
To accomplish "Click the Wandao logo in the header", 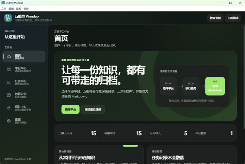I will click(x=8, y=18).
